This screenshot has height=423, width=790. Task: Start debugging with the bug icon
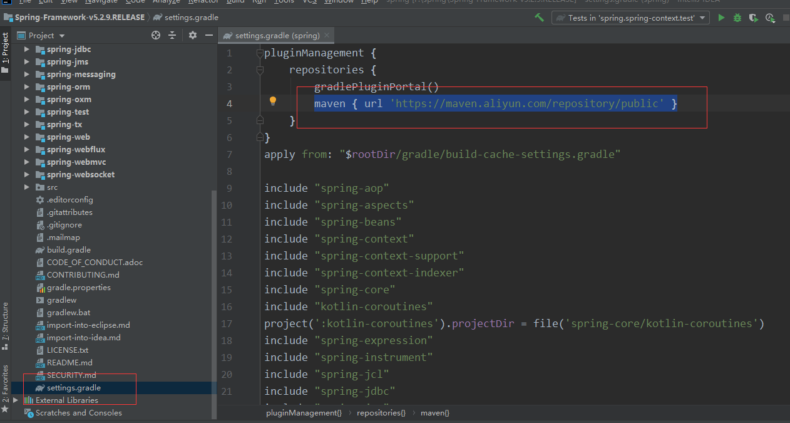pos(737,18)
